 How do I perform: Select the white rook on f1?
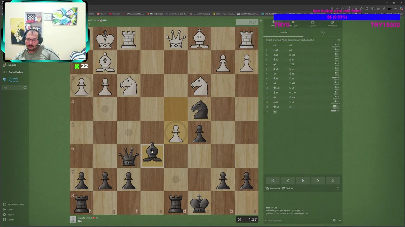click(x=129, y=39)
